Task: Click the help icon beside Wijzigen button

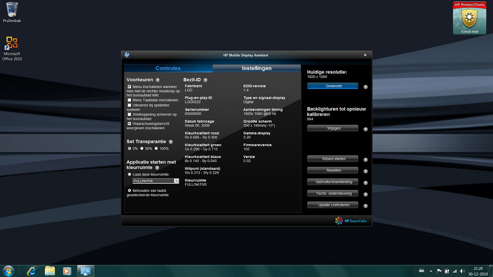Action: tap(366, 129)
